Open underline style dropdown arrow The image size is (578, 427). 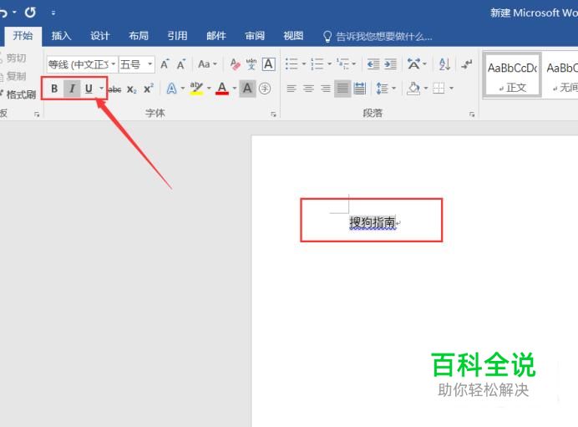click(x=101, y=89)
